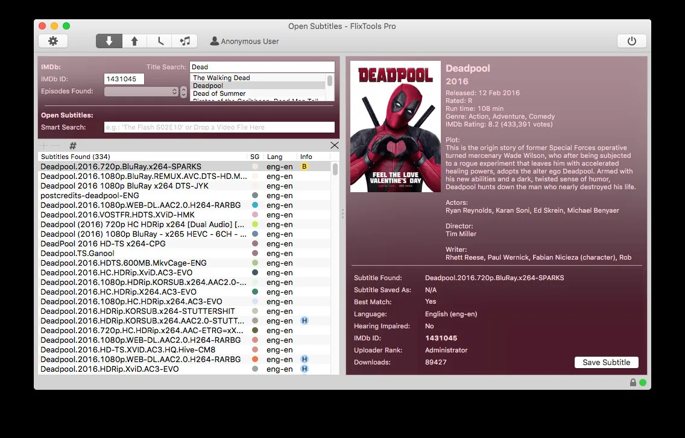Open the music note tab in toolbar
685x438 pixels.
(185, 41)
